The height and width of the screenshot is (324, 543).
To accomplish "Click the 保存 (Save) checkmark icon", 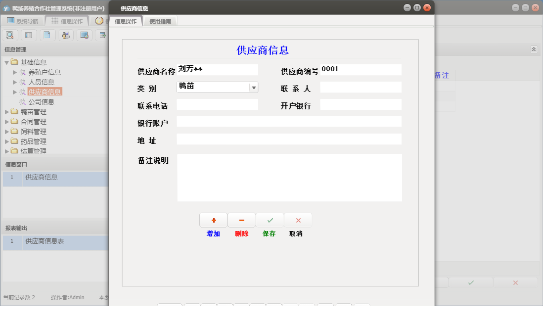I will (270, 220).
